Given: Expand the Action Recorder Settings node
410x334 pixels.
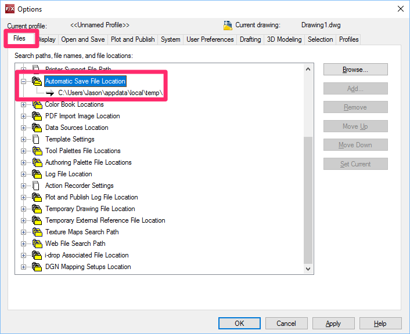Looking at the screenshot, I should click(23, 186).
